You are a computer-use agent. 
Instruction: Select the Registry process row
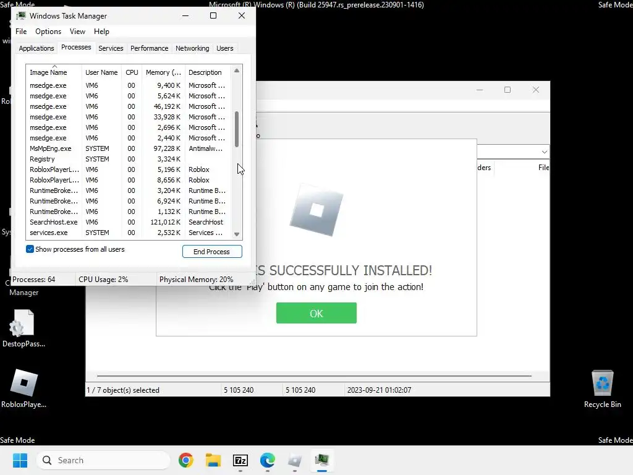pos(129,159)
